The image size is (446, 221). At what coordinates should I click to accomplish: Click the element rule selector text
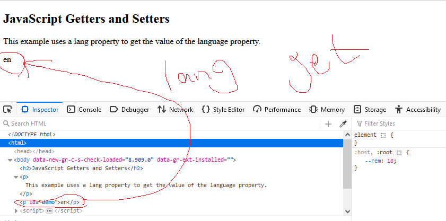365,135
